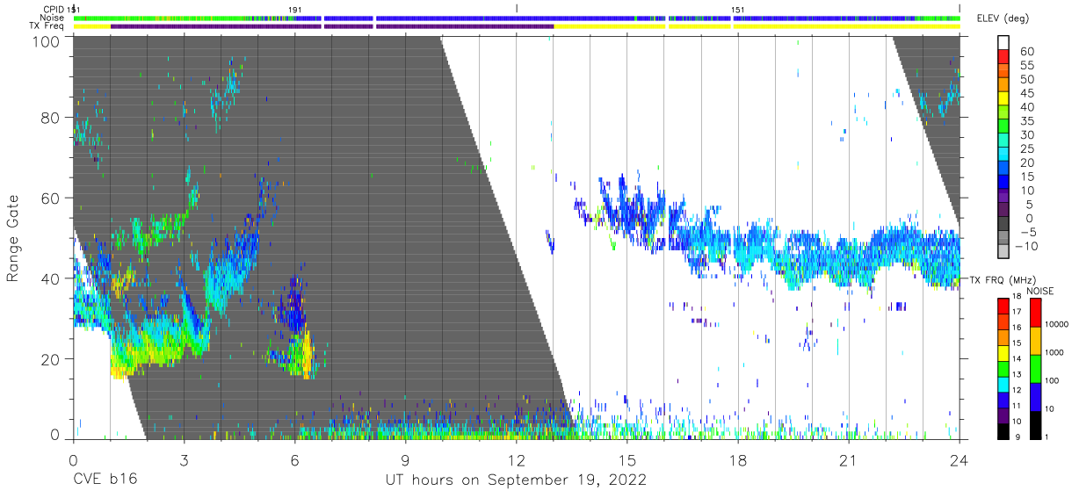Click the 'TX Freq' strip label at top left
1079x498 pixels.
click(x=47, y=26)
